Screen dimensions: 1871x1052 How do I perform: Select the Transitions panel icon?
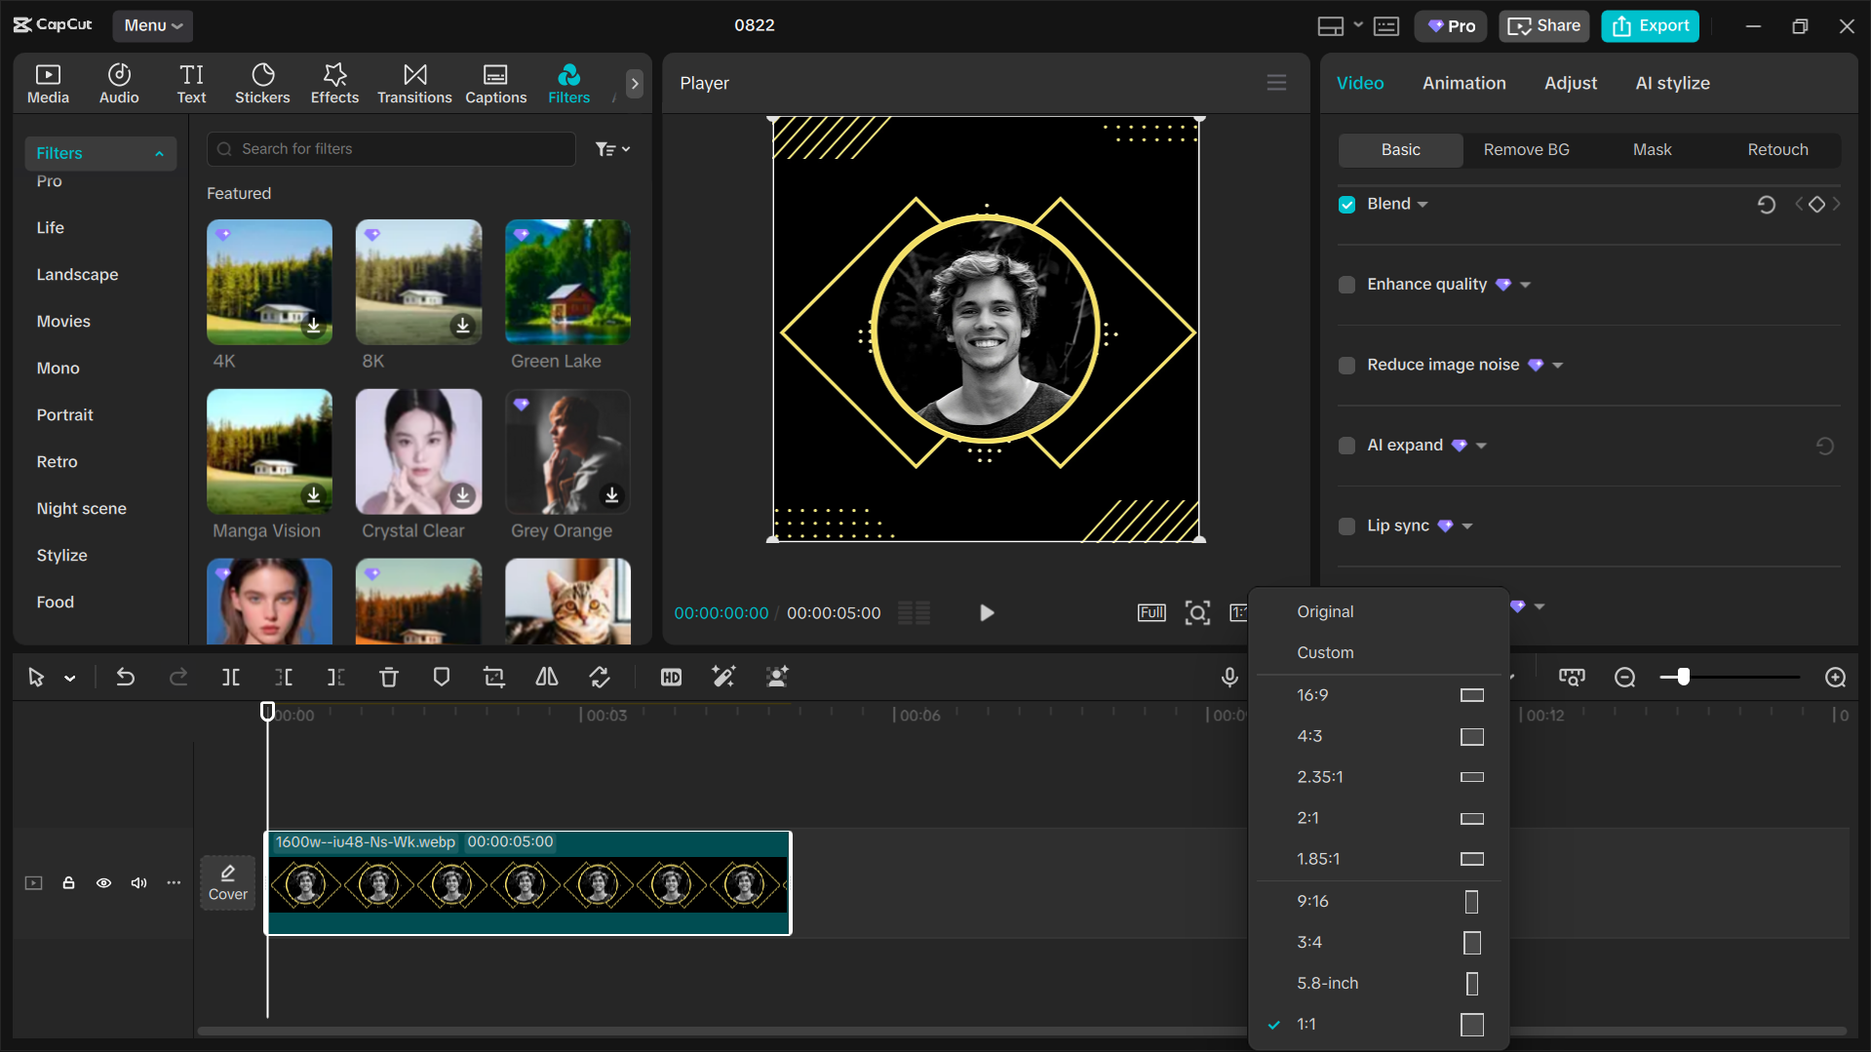tap(413, 83)
